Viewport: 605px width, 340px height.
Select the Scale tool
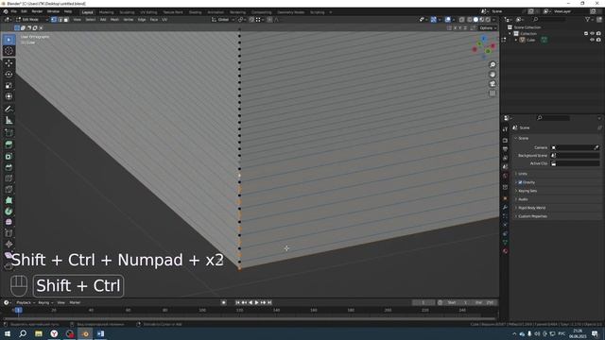tap(9, 85)
